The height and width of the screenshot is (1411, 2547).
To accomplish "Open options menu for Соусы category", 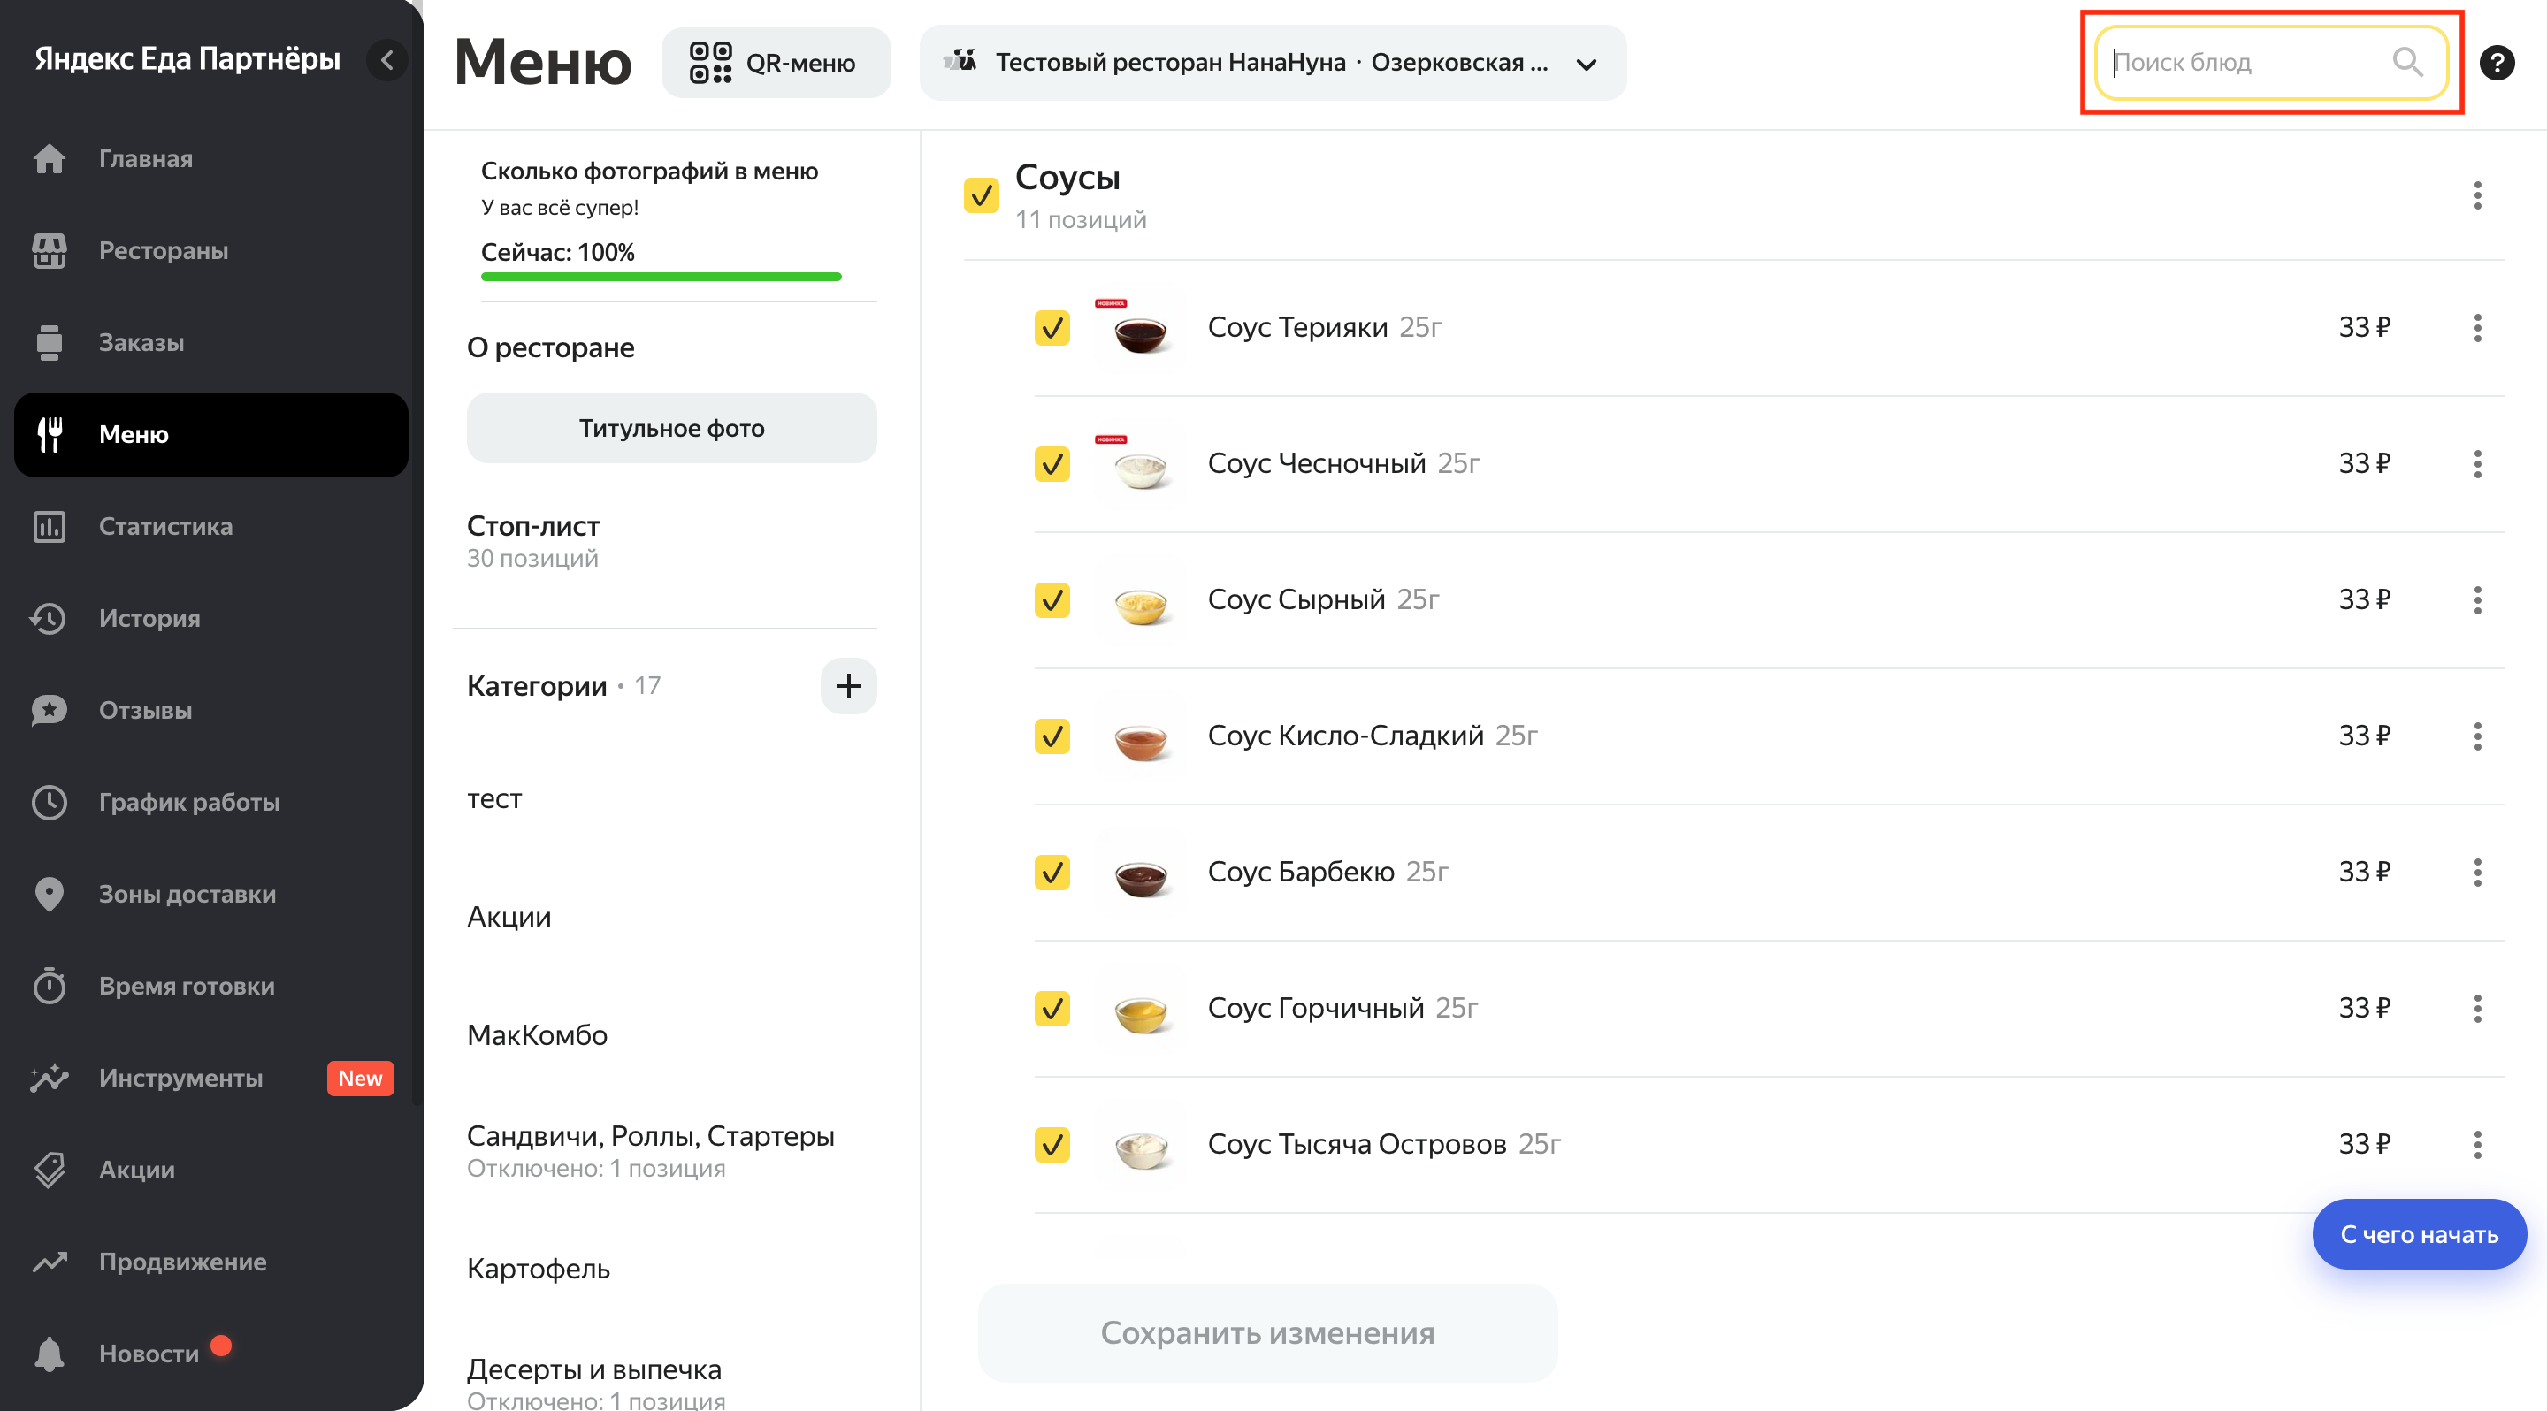I will 2477,195.
